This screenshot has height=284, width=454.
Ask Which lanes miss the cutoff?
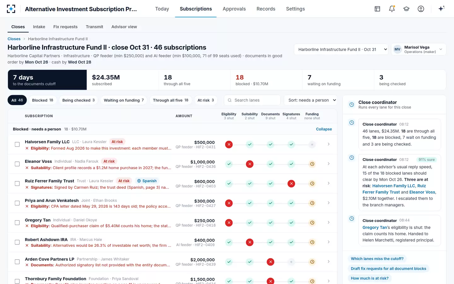[x=377, y=259]
